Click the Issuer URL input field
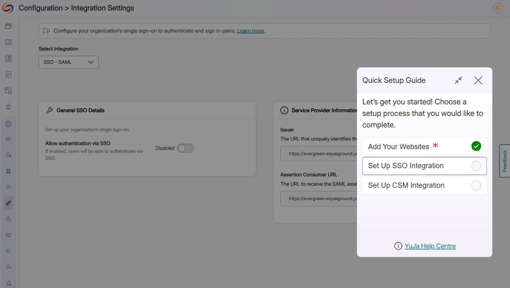 pos(320,153)
